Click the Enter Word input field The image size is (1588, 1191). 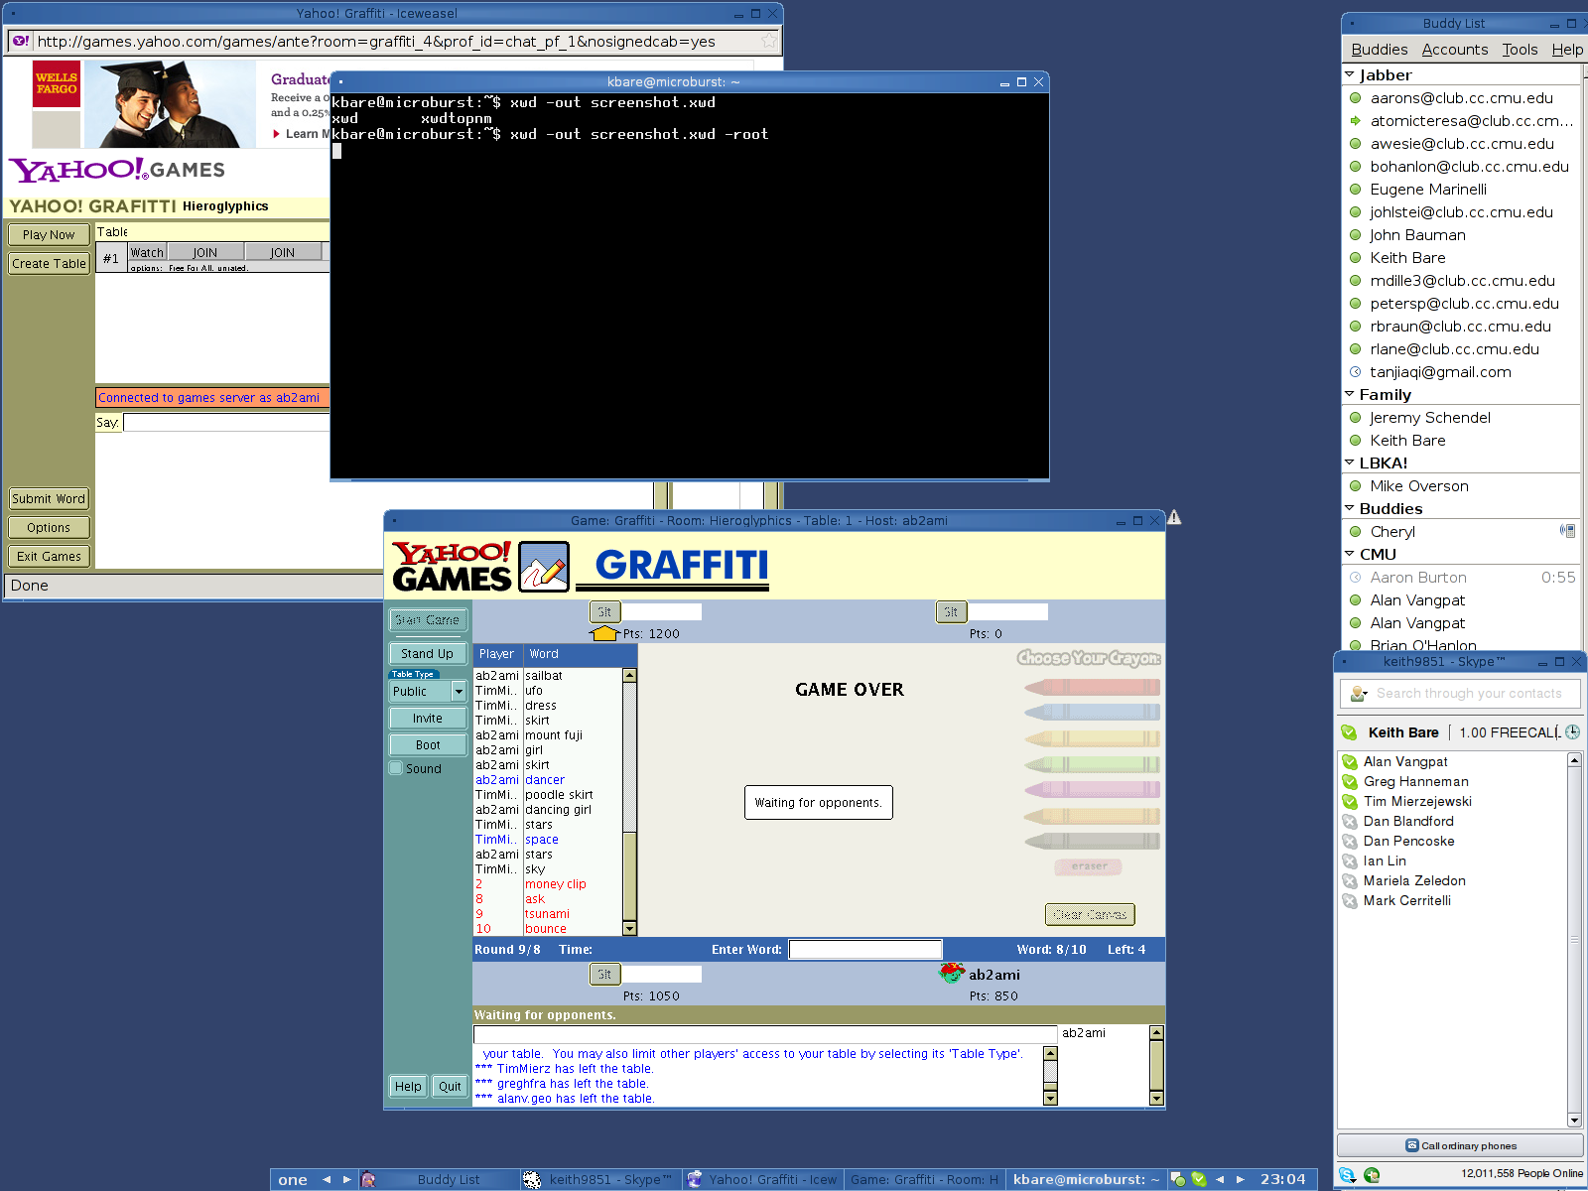864,950
